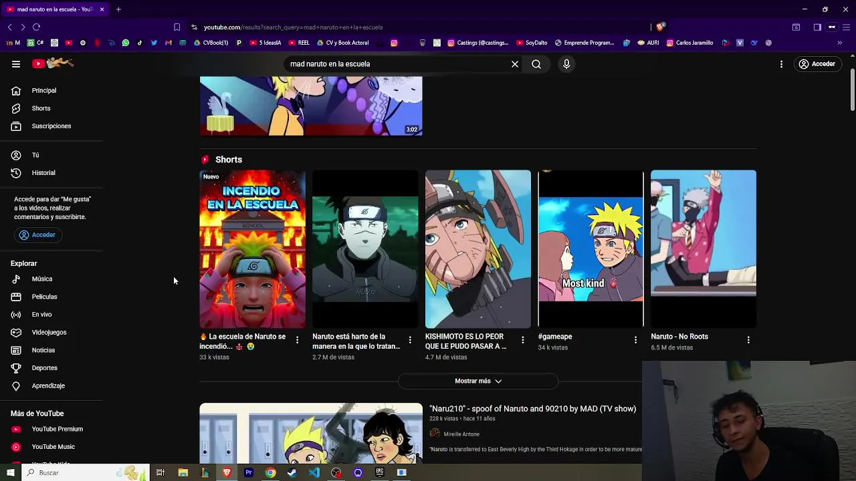Click the Acceder button in the header
The height and width of the screenshot is (481, 856).
point(817,64)
